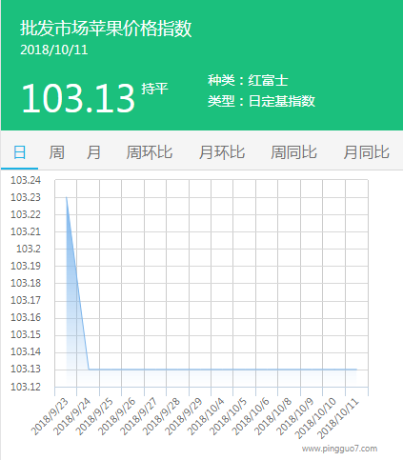Click y-axis label 103.18

26,283
